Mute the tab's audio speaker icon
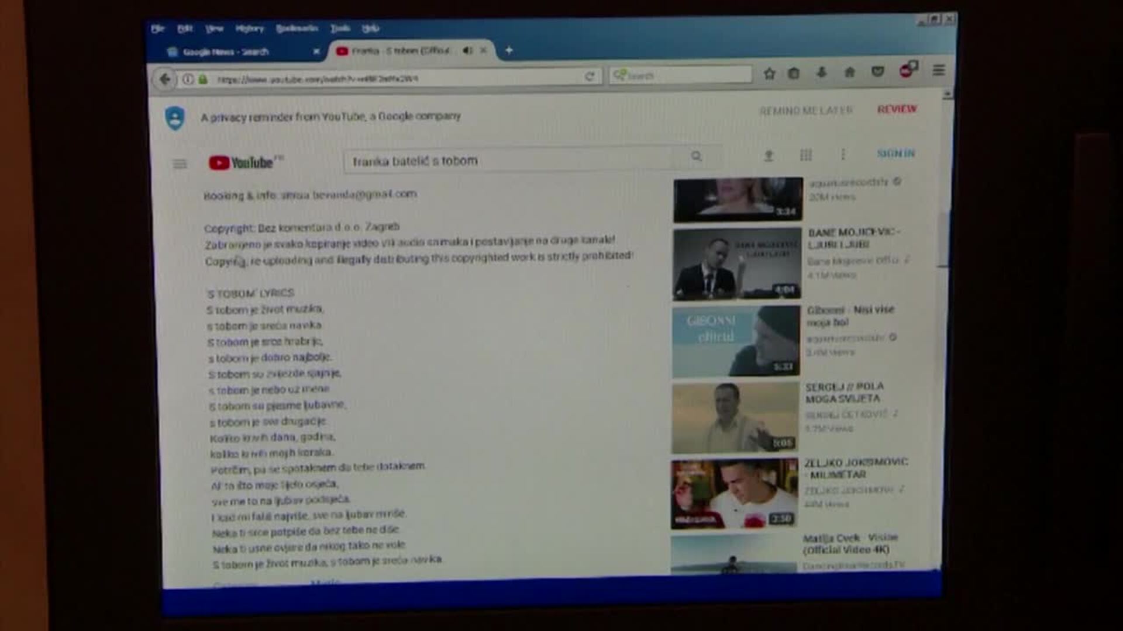Viewport: 1123px width, 631px height. tap(465, 51)
